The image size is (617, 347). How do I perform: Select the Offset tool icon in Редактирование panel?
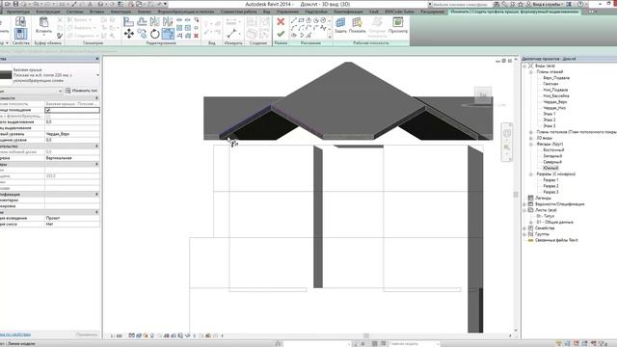[142, 21]
